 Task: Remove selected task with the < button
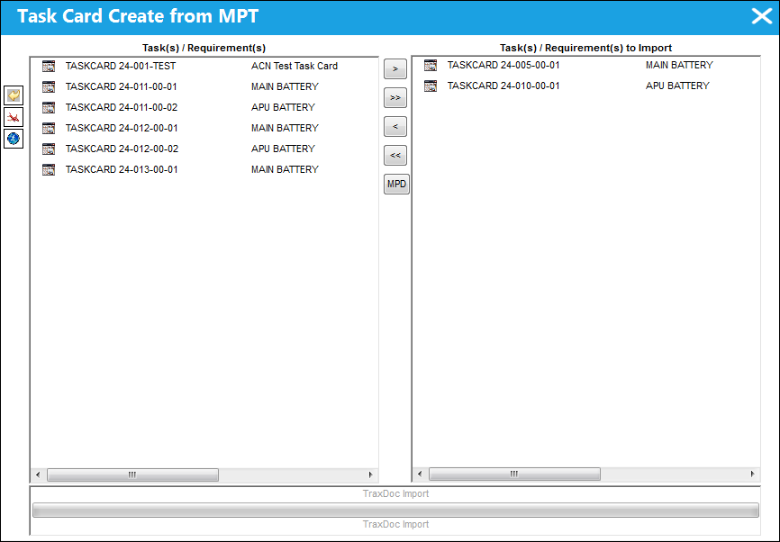(x=395, y=126)
